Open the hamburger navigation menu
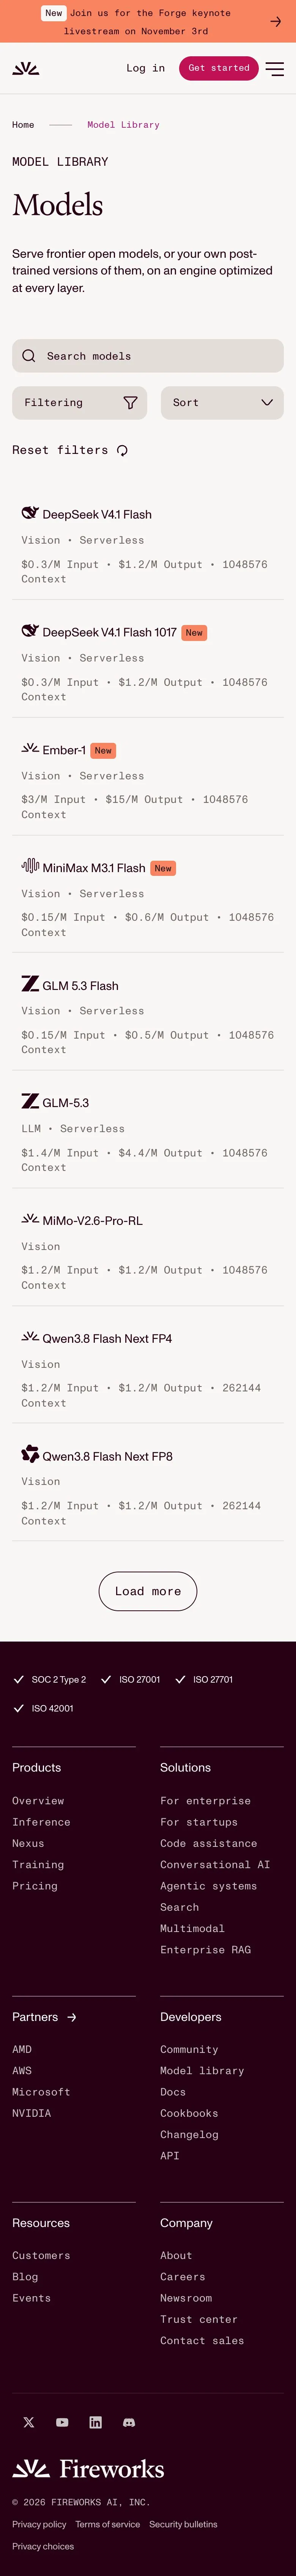The height and width of the screenshot is (2576, 296). (x=274, y=68)
